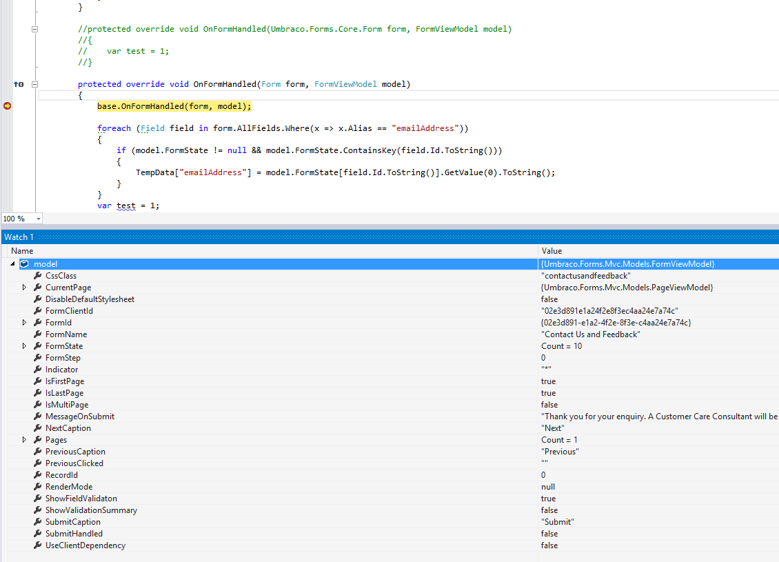The height and width of the screenshot is (562, 779).
Task: Click the wrench icon for FormName
Action: tap(37, 334)
